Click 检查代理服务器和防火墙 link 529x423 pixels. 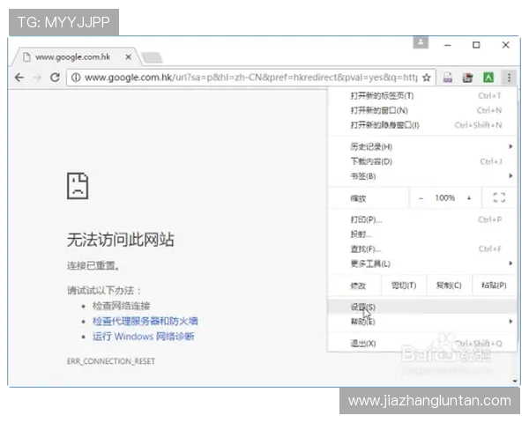(x=145, y=321)
